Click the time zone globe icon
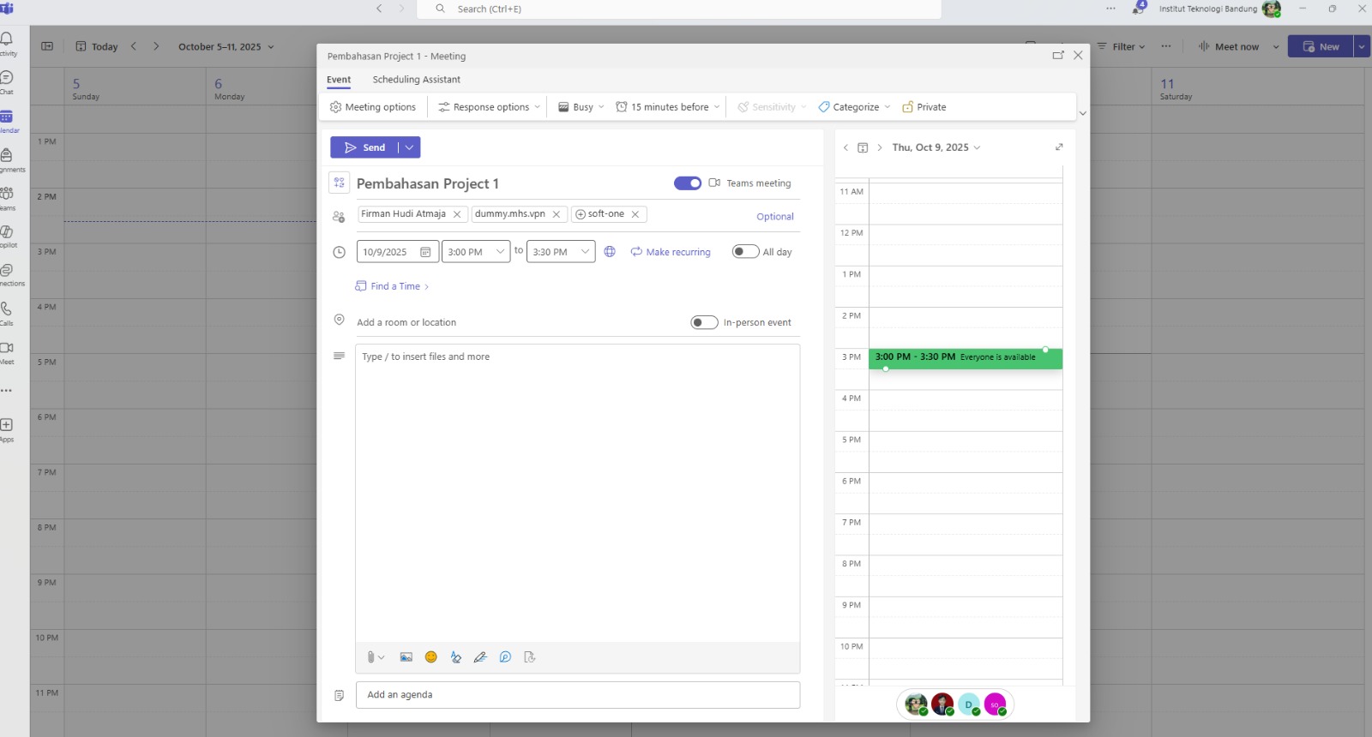 (610, 252)
